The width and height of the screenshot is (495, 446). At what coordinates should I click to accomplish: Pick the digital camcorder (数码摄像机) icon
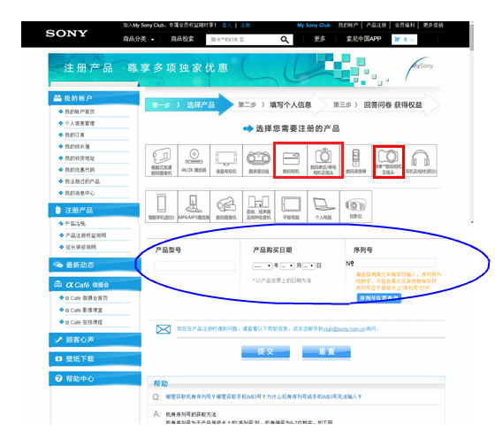pyautogui.click(x=226, y=206)
